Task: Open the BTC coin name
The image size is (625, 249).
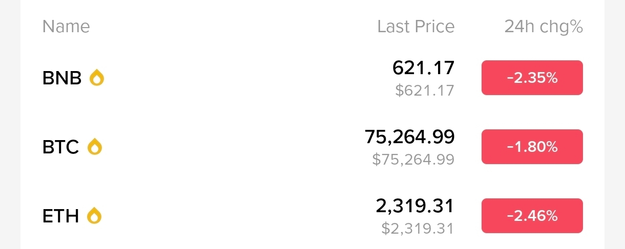Action: [x=61, y=147]
